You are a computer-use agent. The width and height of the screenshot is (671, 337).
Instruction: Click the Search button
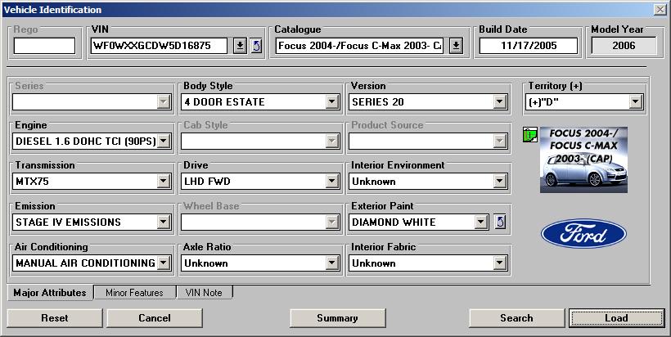pos(516,318)
